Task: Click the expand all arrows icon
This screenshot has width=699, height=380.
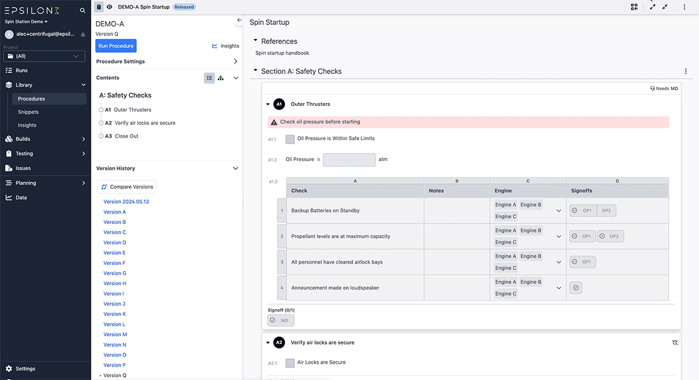Action: (652, 7)
